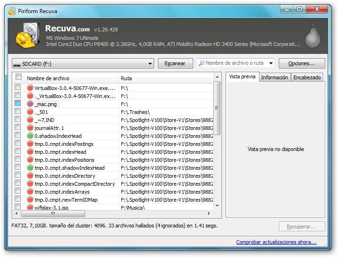The image size is (338, 257).
Task: Sort by the Ruta column header
Action: [166, 78]
